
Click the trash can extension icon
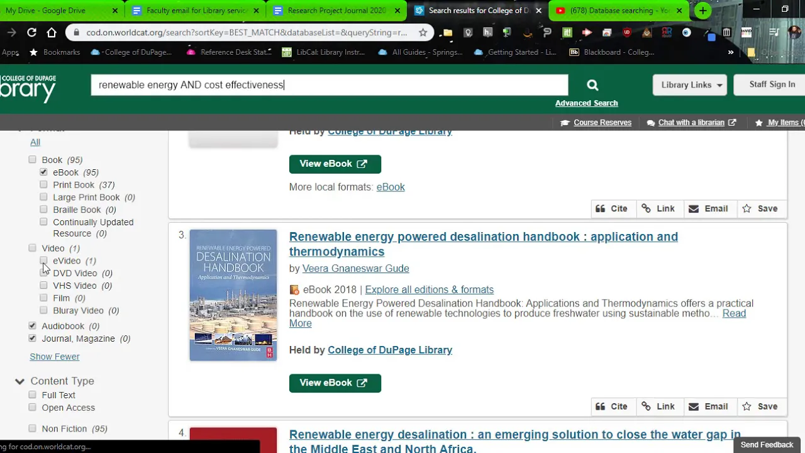726,33
